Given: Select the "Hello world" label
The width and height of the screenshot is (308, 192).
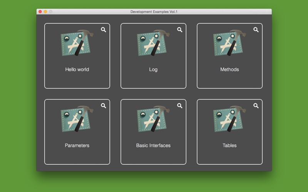Looking at the screenshot, I should pyautogui.click(x=77, y=70).
